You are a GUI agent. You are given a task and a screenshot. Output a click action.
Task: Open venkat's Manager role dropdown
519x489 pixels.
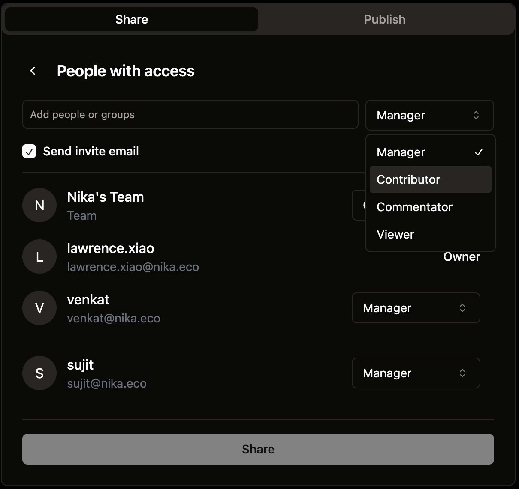[415, 308]
